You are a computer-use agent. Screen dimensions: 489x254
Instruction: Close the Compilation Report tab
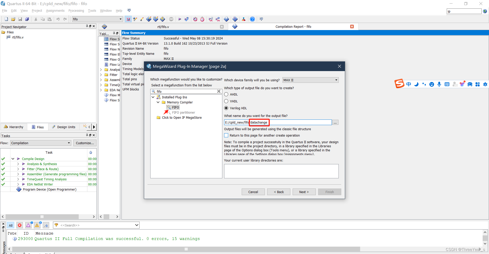(352, 26)
